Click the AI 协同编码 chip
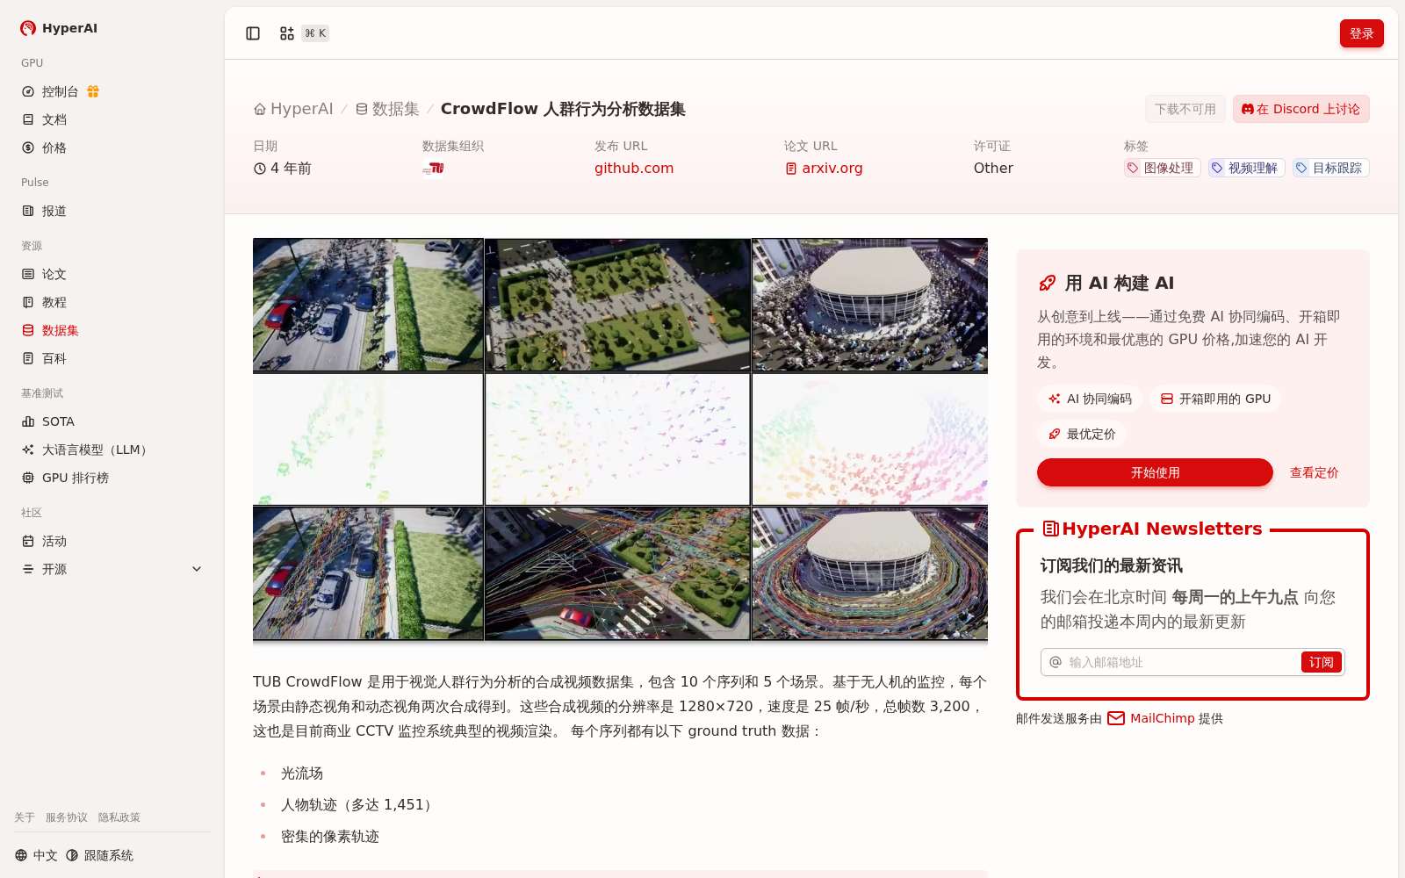1405x878 pixels. (1090, 399)
